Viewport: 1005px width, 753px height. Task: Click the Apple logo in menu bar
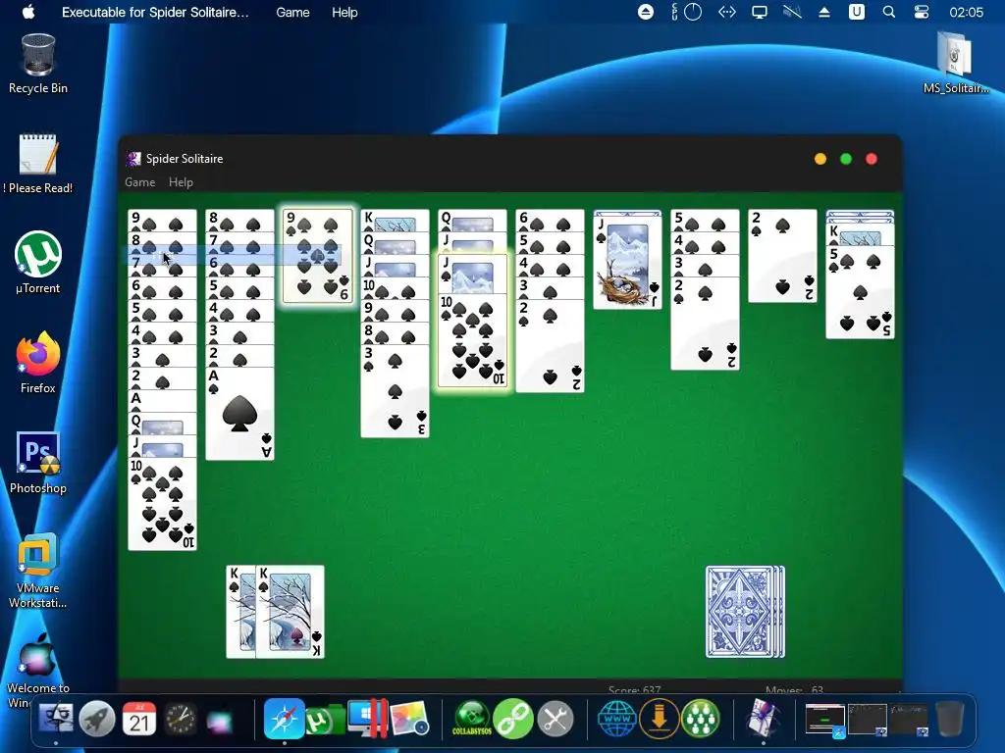click(x=28, y=12)
